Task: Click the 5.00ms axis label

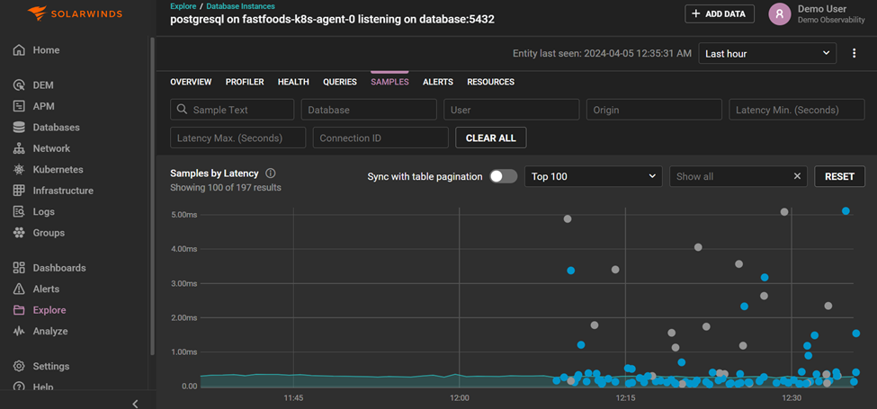Action: point(185,215)
